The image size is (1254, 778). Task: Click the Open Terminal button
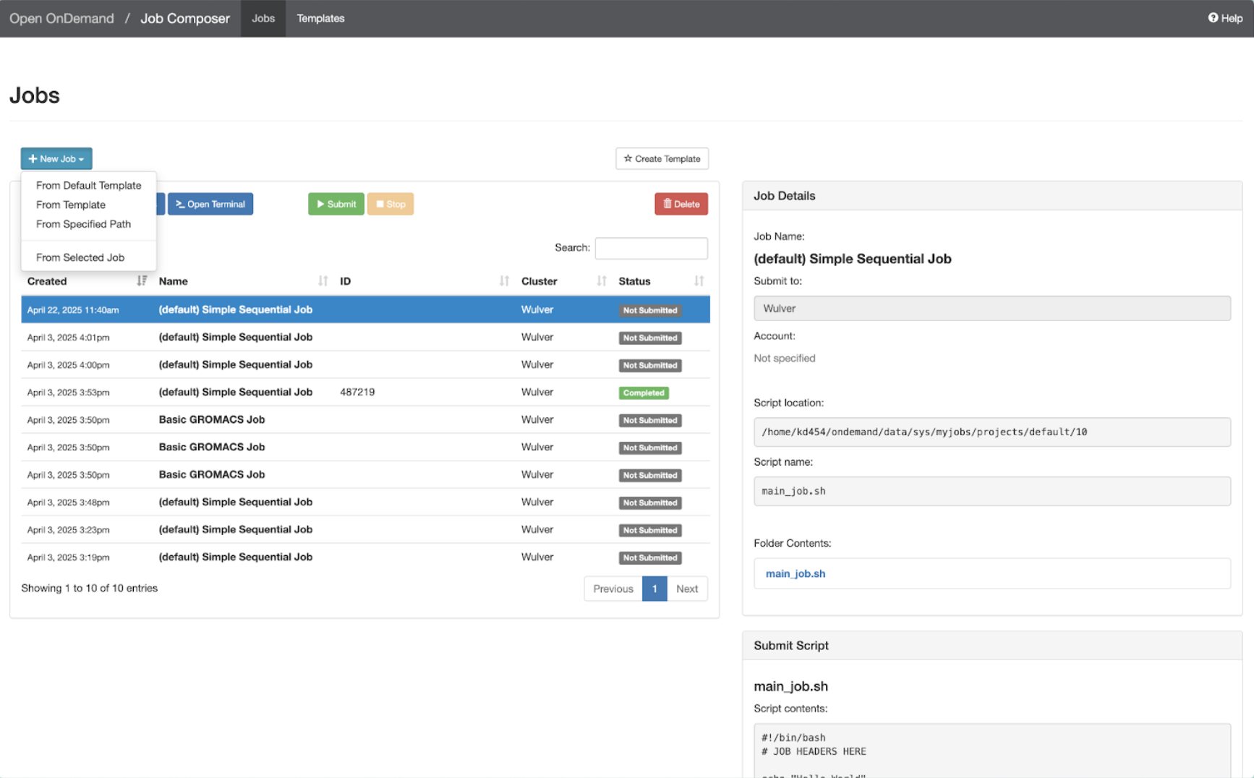tap(210, 204)
